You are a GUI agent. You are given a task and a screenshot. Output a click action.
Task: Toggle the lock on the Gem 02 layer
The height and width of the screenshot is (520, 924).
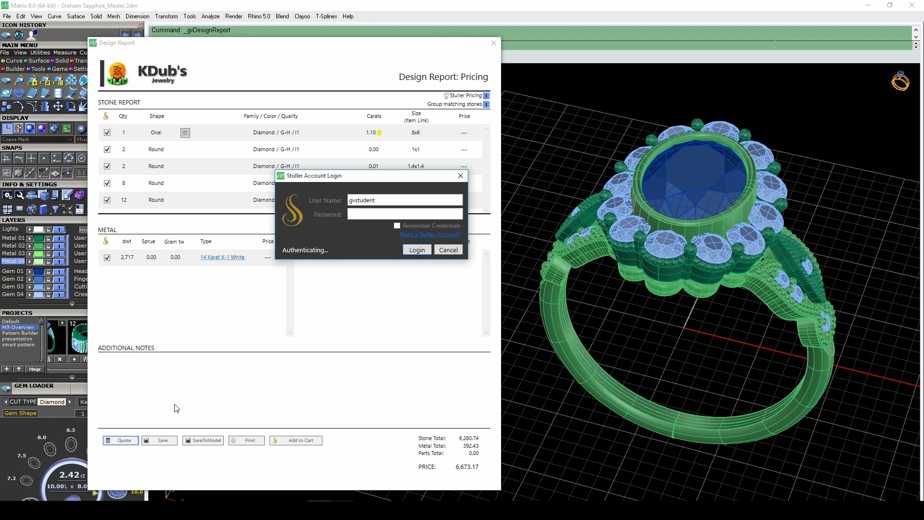(48, 279)
